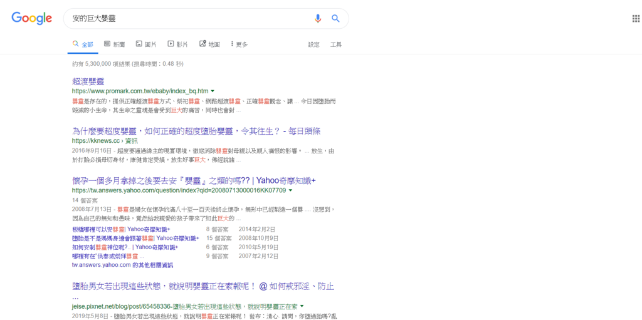The width and height of the screenshot is (642, 320).
Task: Open the 超渡嬰靈 result
Action: [x=88, y=81]
